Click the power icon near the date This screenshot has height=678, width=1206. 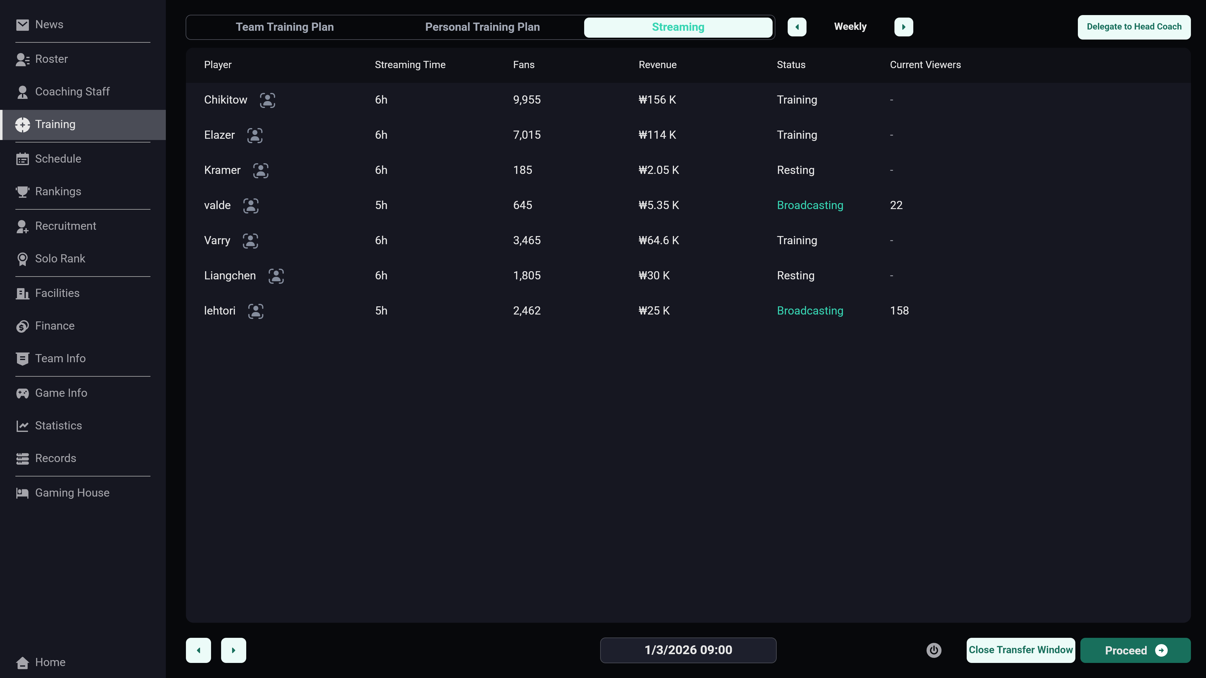(x=933, y=650)
